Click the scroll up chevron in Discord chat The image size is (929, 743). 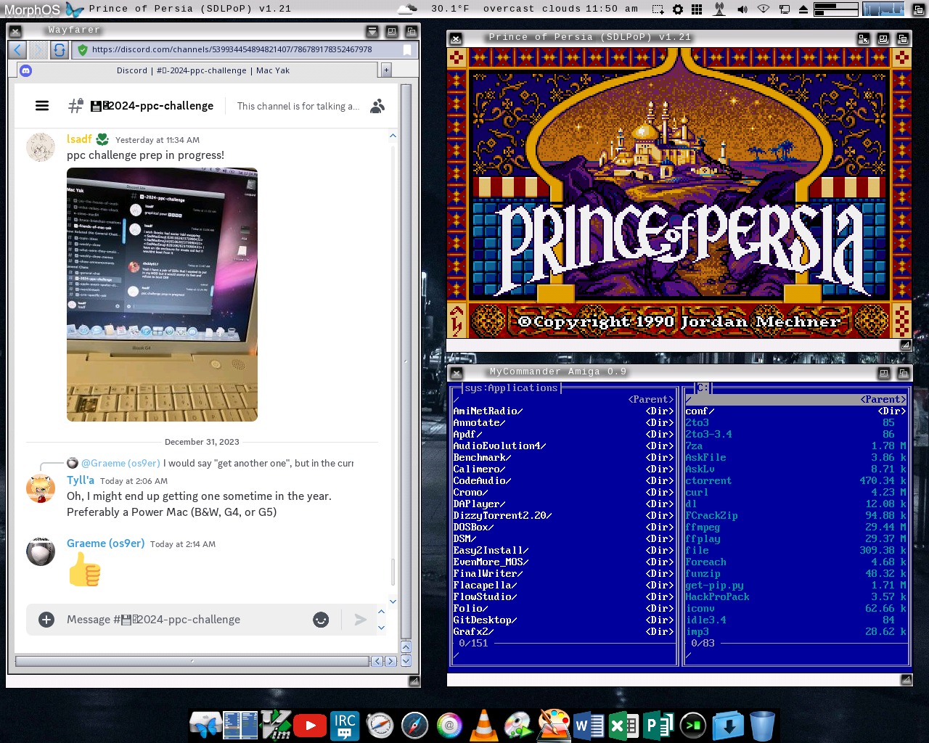coord(393,136)
